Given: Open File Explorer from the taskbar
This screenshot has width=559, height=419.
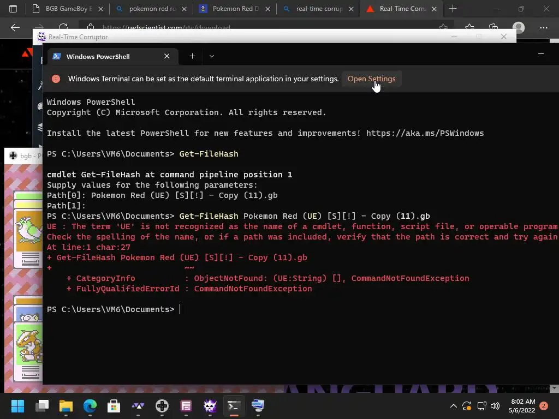Looking at the screenshot, I should [66, 406].
